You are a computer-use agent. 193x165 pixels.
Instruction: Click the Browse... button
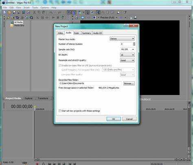point(129,83)
